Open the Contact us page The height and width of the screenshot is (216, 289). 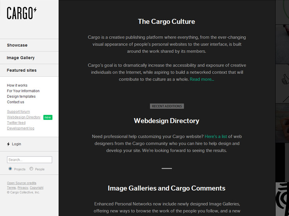(x=16, y=102)
